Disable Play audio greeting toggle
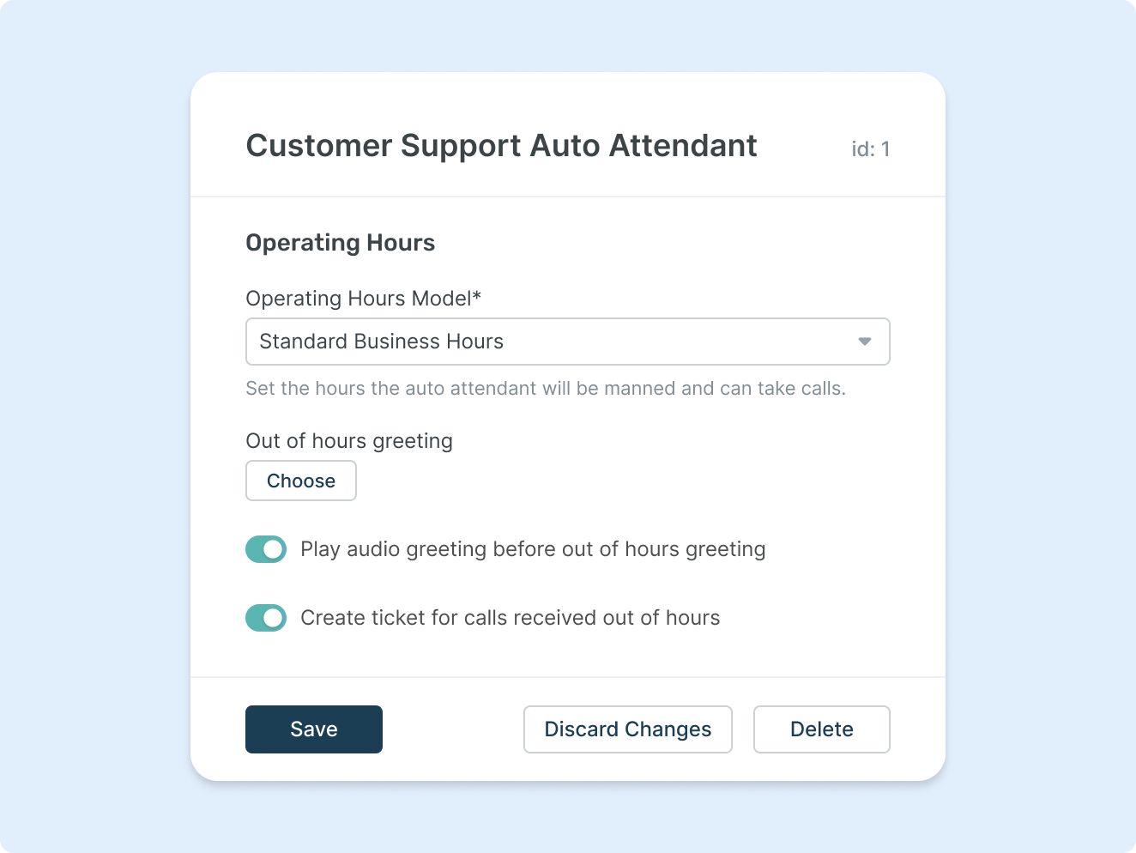The width and height of the screenshot is (1136, 853). (266, 549)
